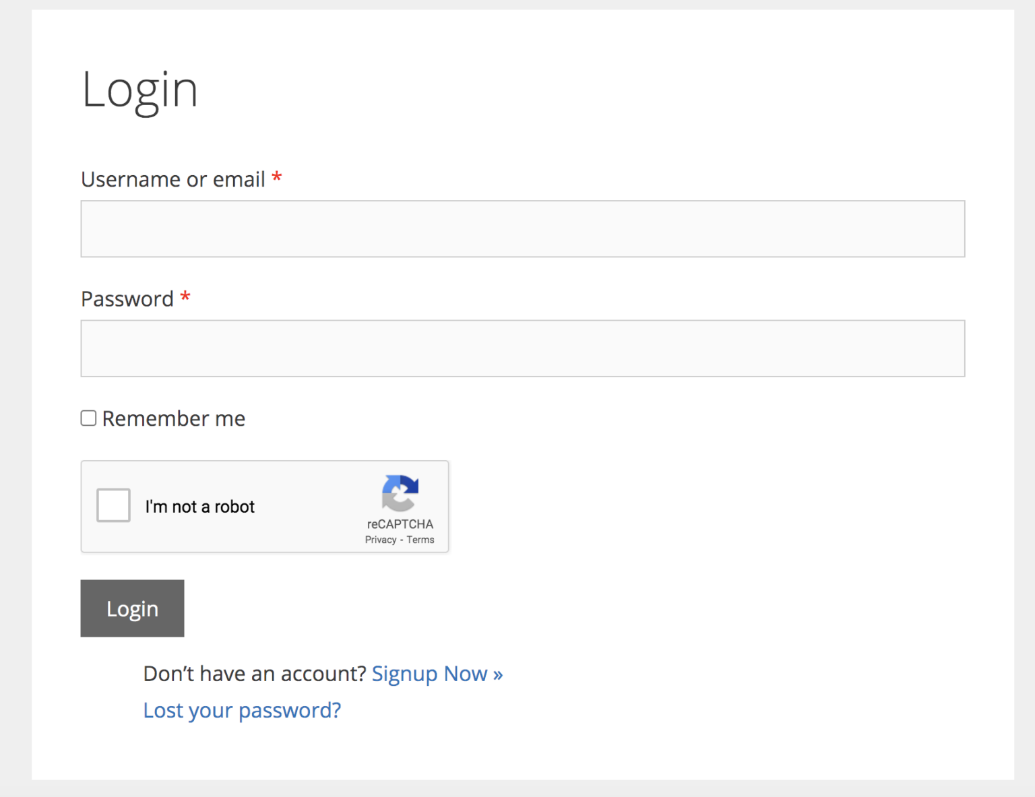1035x797 pixels.
Task: Open reCAPTCHA Terms link
Action: 420,539
